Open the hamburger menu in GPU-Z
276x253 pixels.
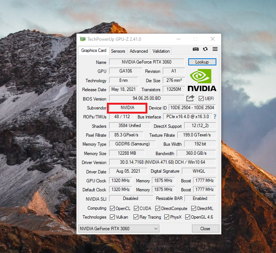pyautogui.click(x=215, y=49)
